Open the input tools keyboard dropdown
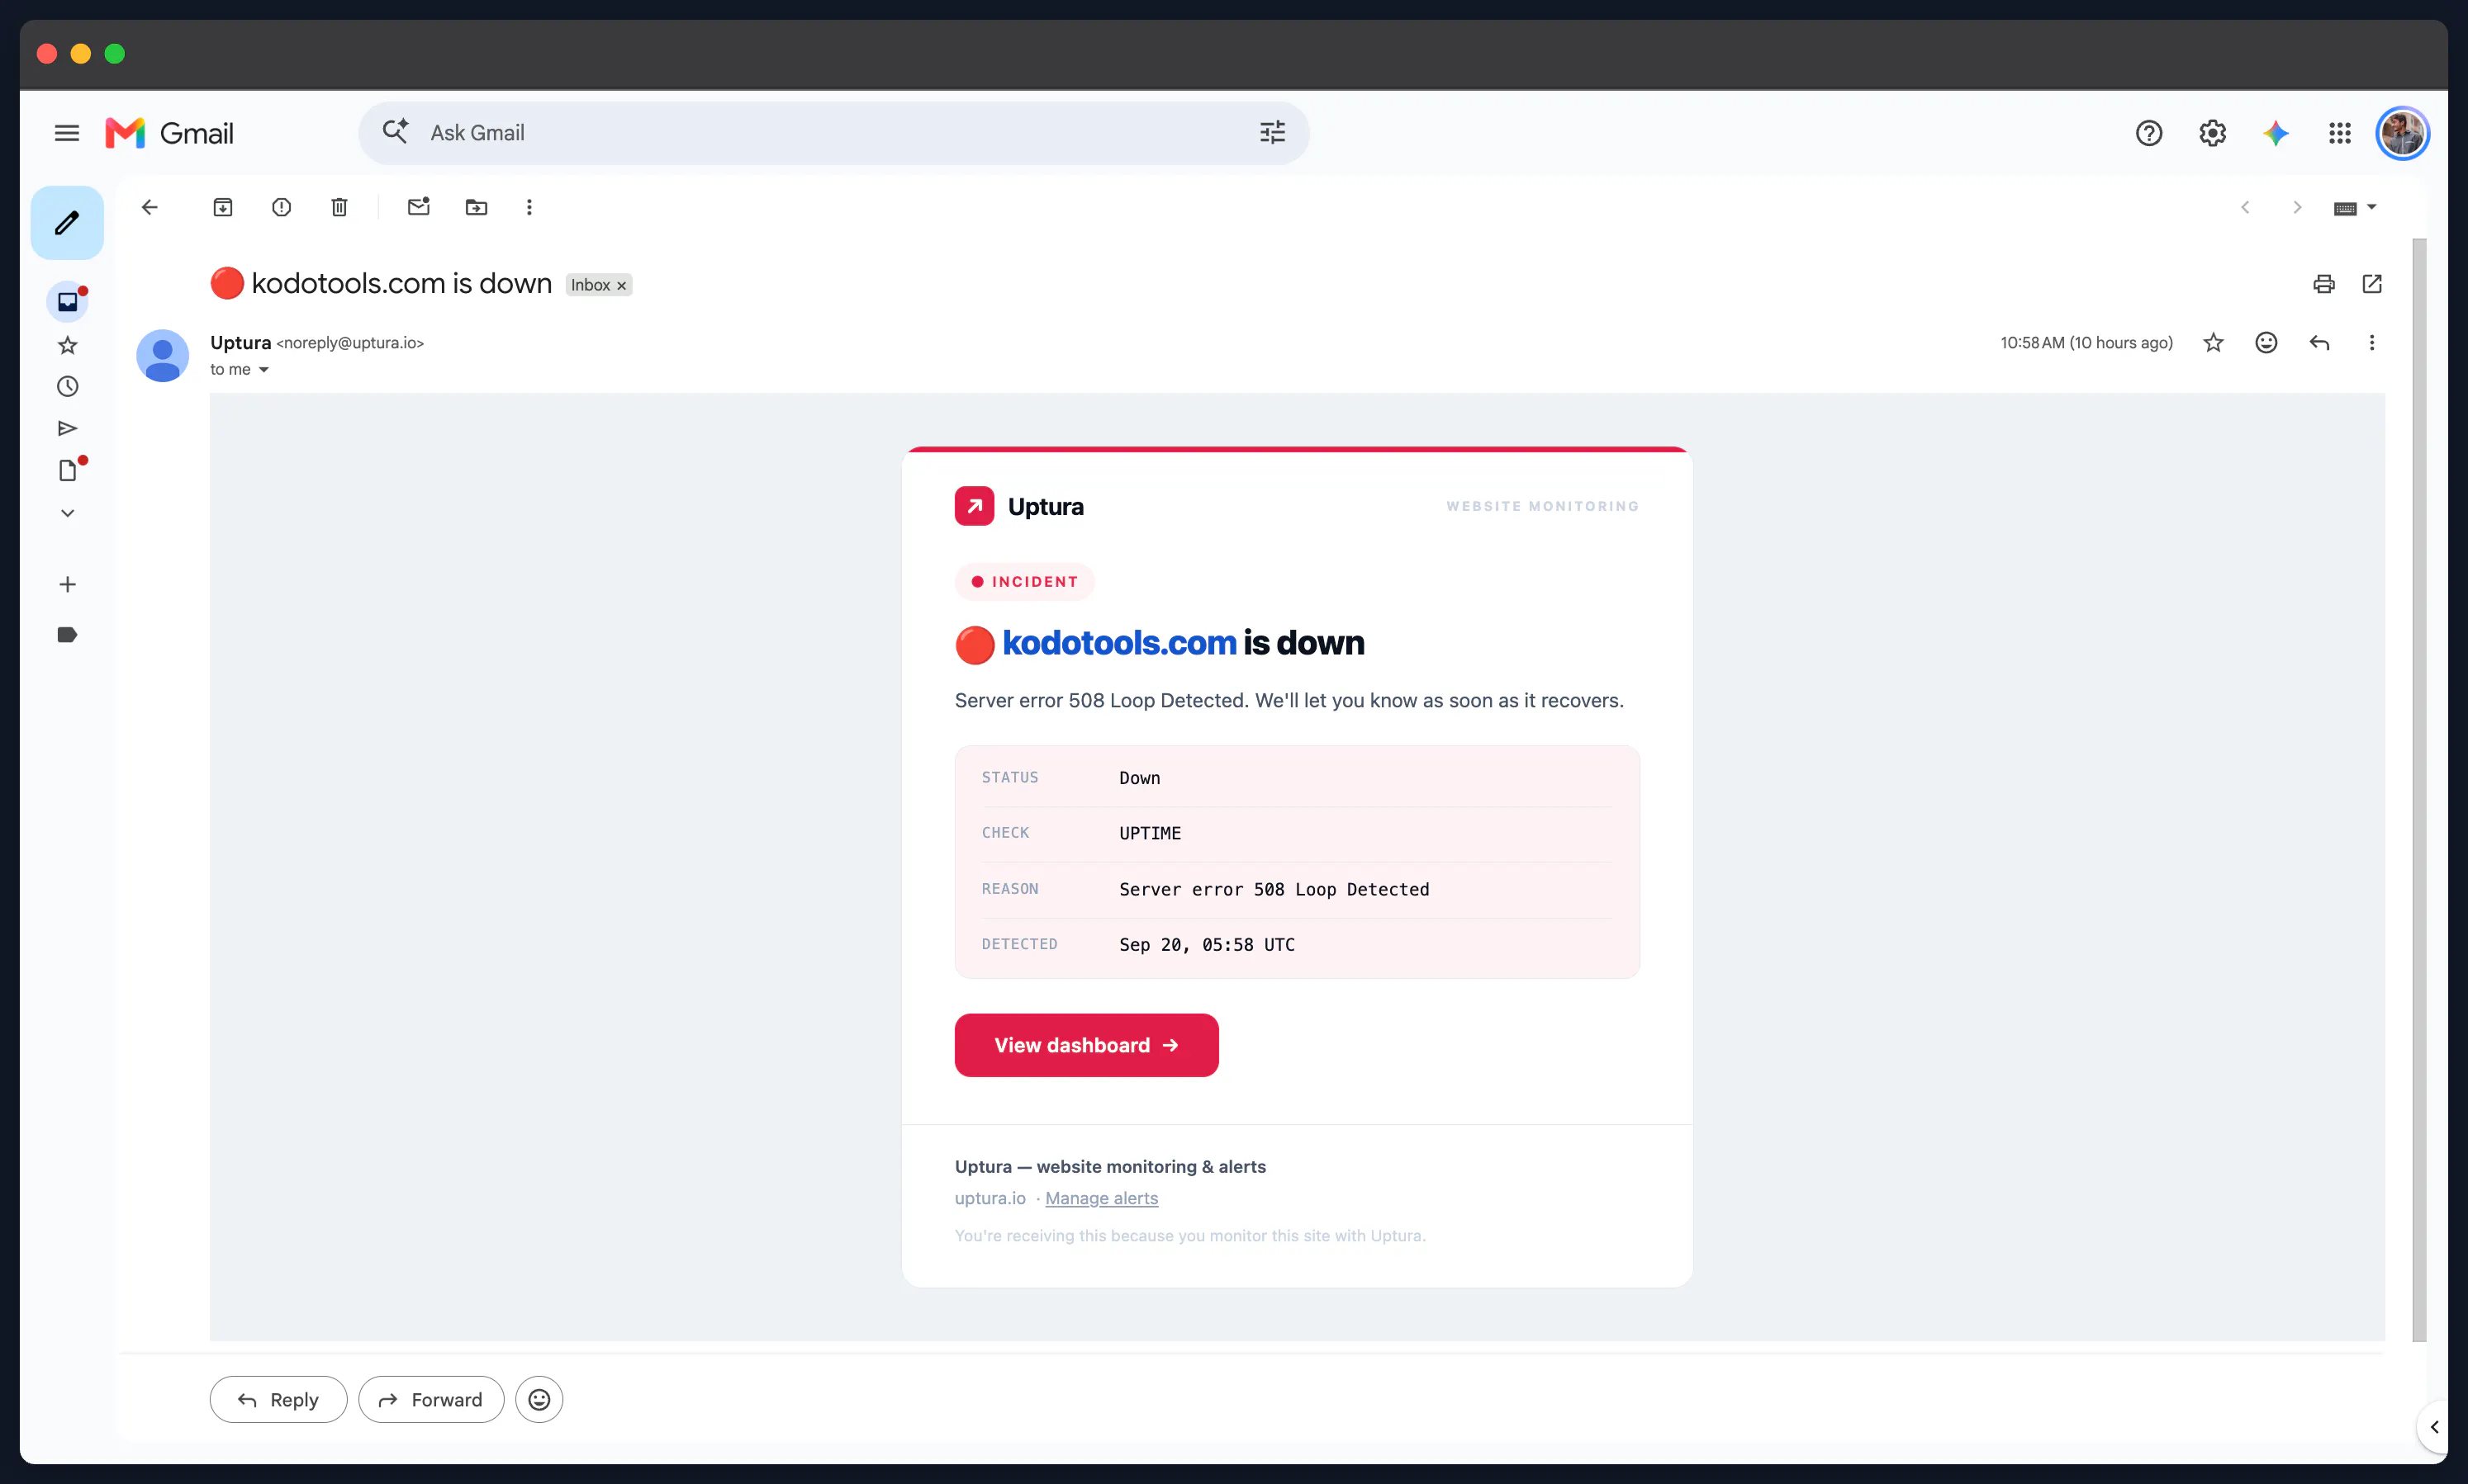 pos(2355,207)
